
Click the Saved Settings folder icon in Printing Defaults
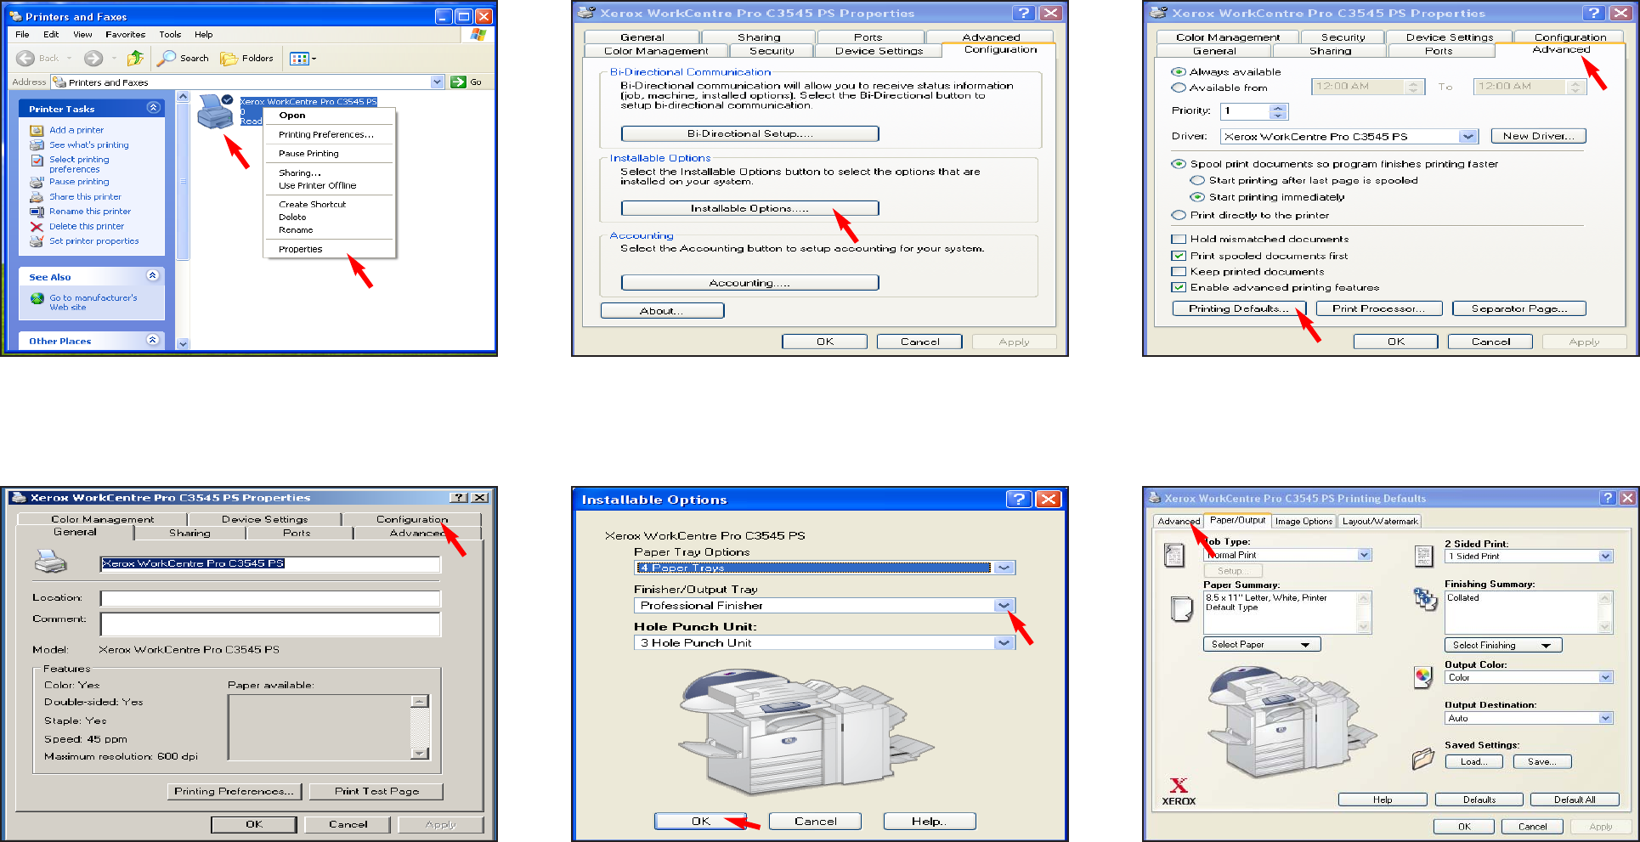[x=1423, y=759]
